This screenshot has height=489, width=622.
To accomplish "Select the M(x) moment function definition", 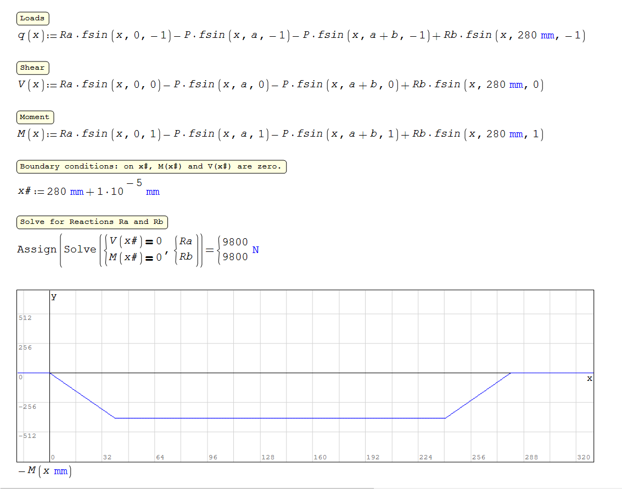I will pos(280,134).
